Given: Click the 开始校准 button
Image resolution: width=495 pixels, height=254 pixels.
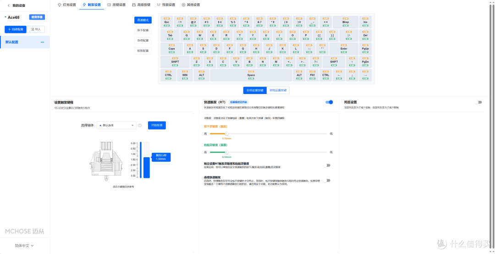Looking at the screenshot, I should (157, 125).
